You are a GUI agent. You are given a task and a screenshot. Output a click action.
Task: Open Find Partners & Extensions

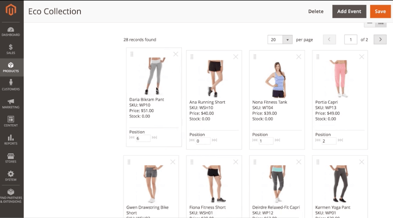click(x=11, y=196)
